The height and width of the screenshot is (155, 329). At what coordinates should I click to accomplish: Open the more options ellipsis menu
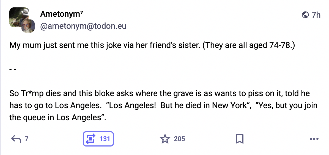pyautogui.click(x=314, y=139)
